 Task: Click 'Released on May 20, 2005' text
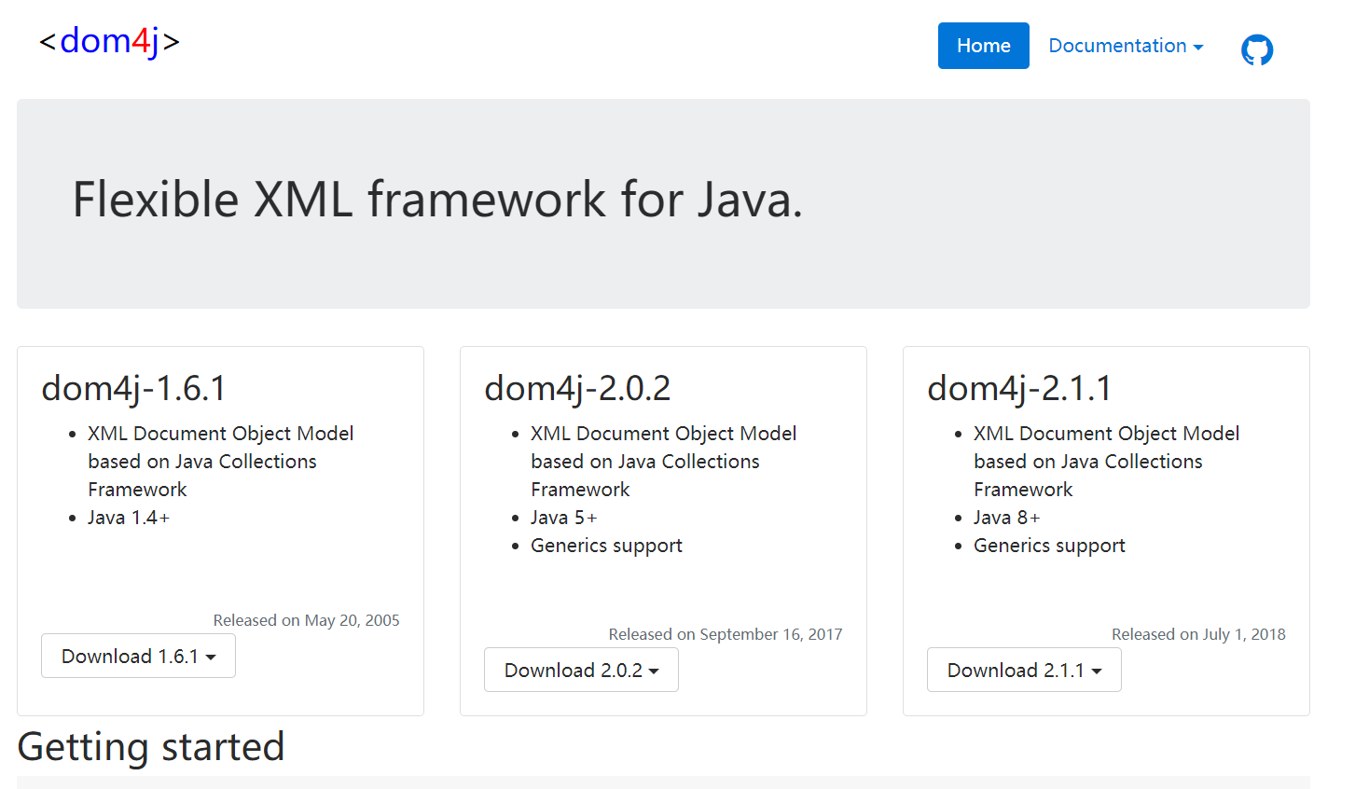[306, 620]
